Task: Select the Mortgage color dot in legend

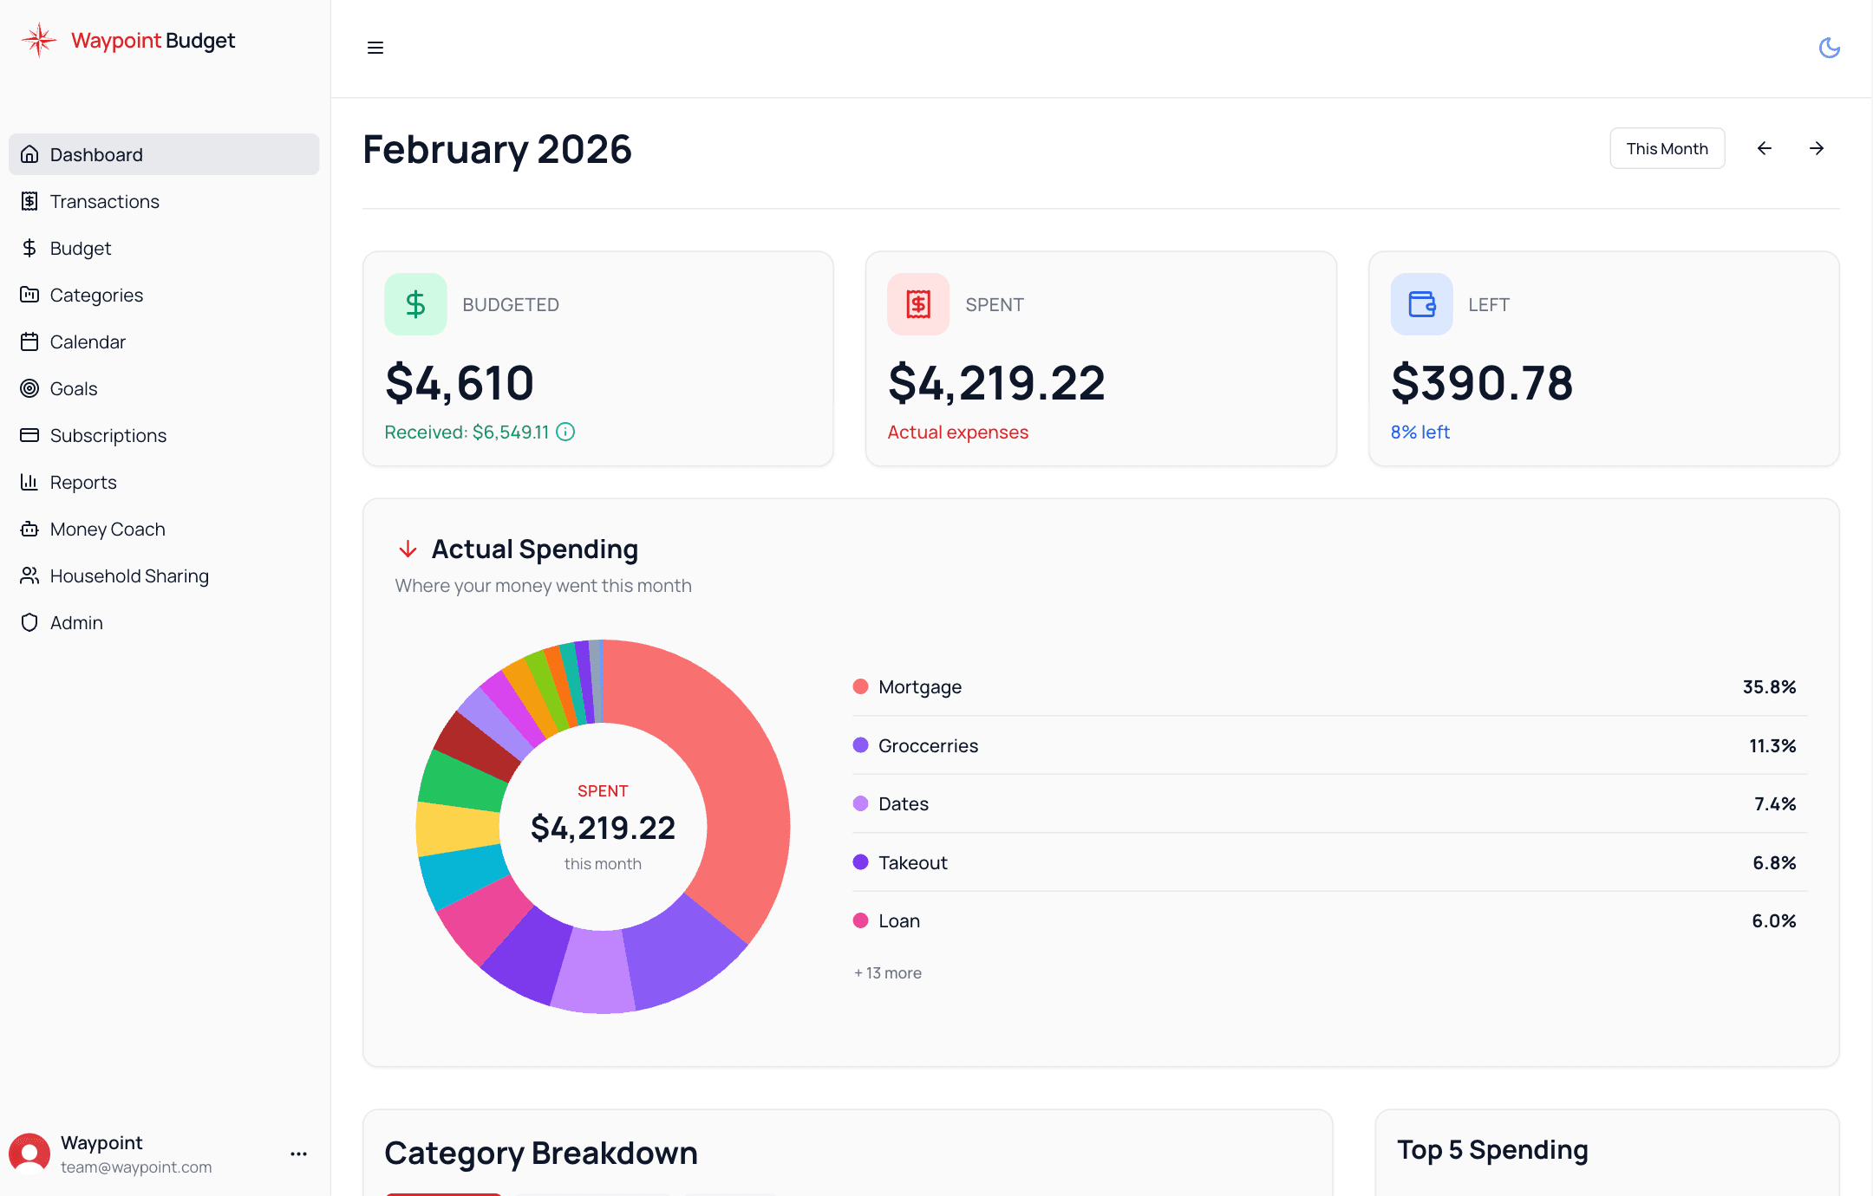Action: 859,686
